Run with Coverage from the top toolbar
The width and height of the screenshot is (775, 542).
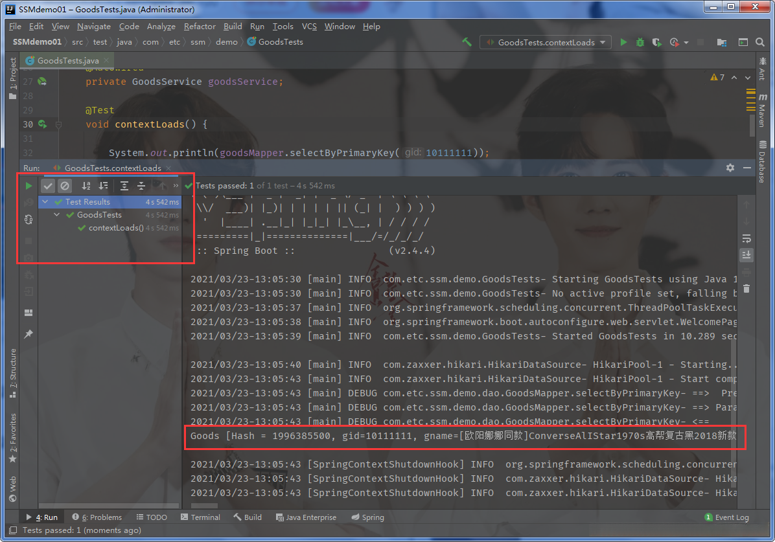(x=656, y=43)
